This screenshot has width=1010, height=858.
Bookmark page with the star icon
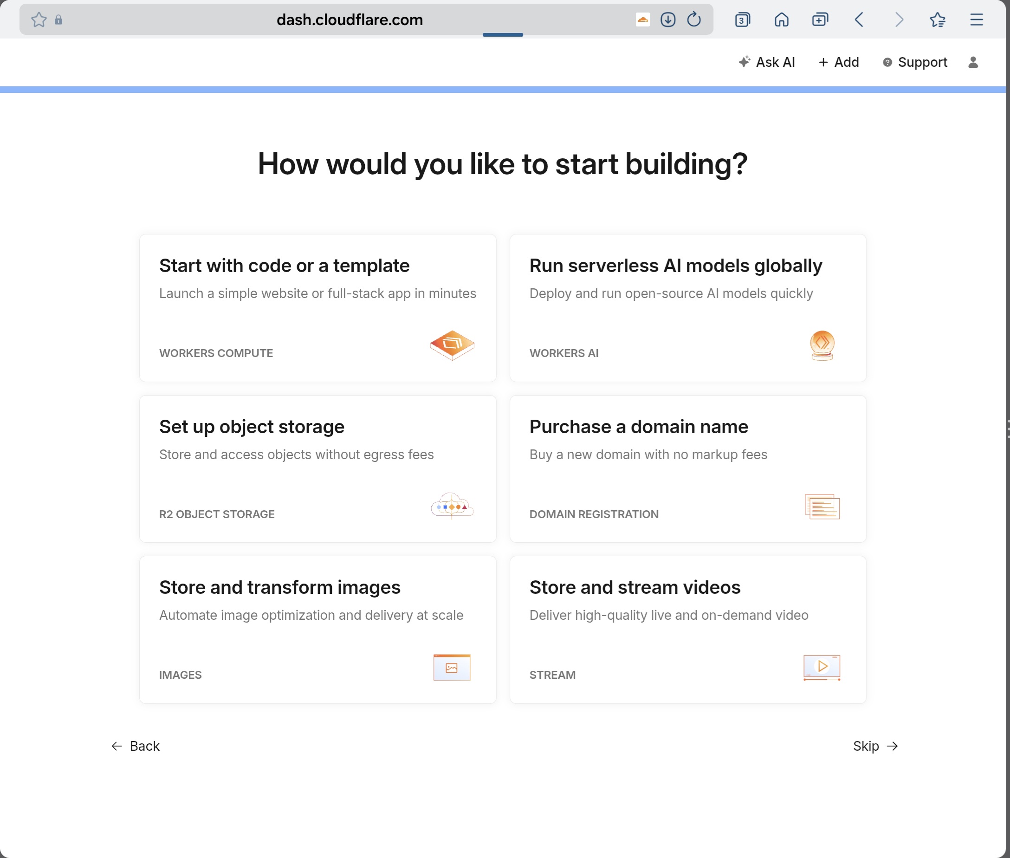(39, 19)
